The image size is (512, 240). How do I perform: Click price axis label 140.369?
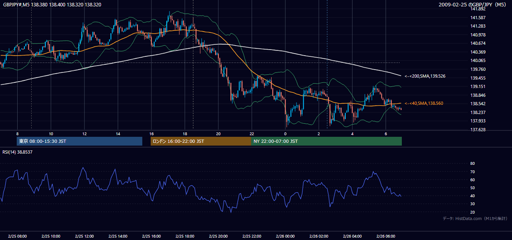tap(478, 52)
